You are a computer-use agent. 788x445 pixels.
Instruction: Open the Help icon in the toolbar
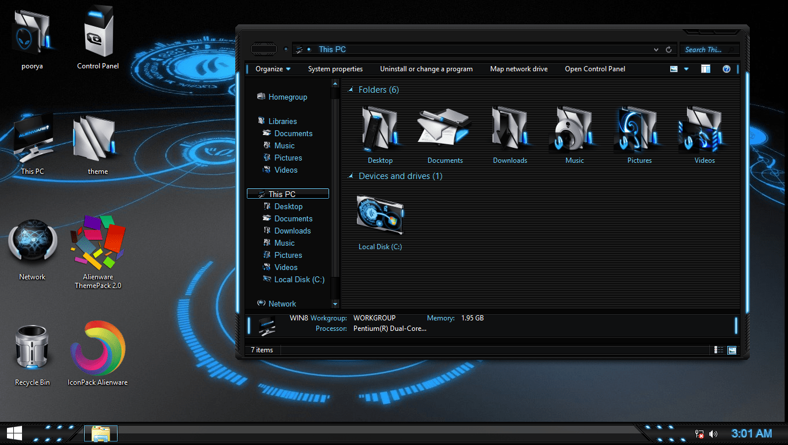click(726, 69)
